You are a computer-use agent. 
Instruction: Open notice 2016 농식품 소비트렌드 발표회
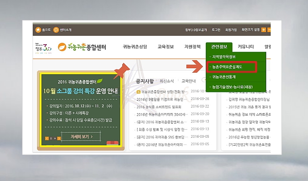tap(159, 107)
